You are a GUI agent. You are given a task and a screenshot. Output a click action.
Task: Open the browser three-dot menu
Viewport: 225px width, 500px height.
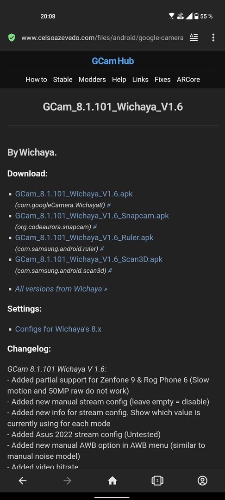(213, 37)
